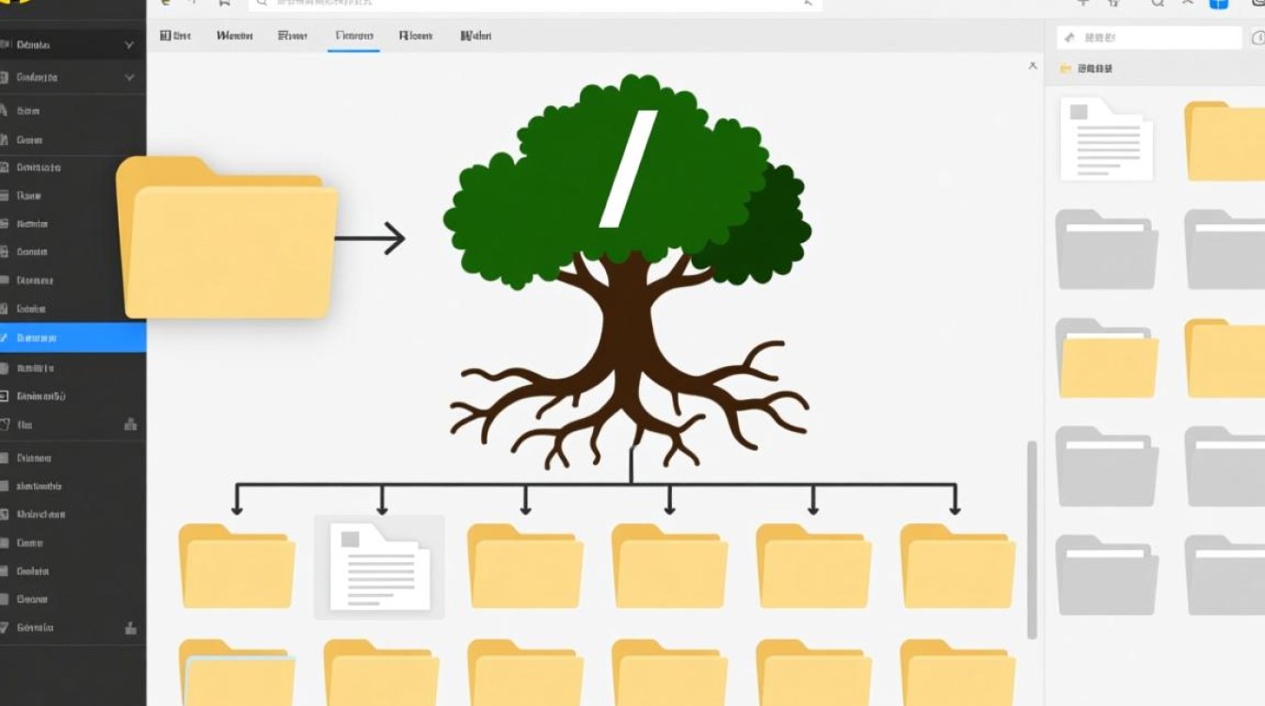Select the underlined active tab
The height and width of the screenshot is (706, 1265).
(354, 36)
